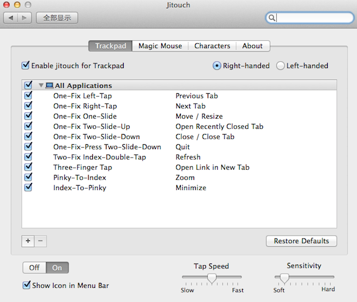Select the Left-handed radio option
The image size is (357, 302).
(x=280, y=66)
